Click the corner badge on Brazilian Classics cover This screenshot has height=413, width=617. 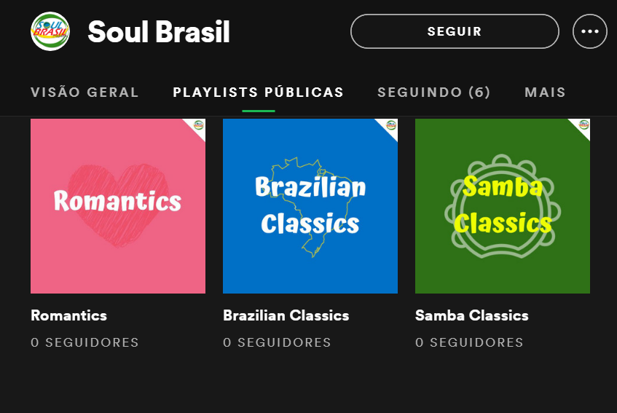pyautogui.click(x=390, y=125)
